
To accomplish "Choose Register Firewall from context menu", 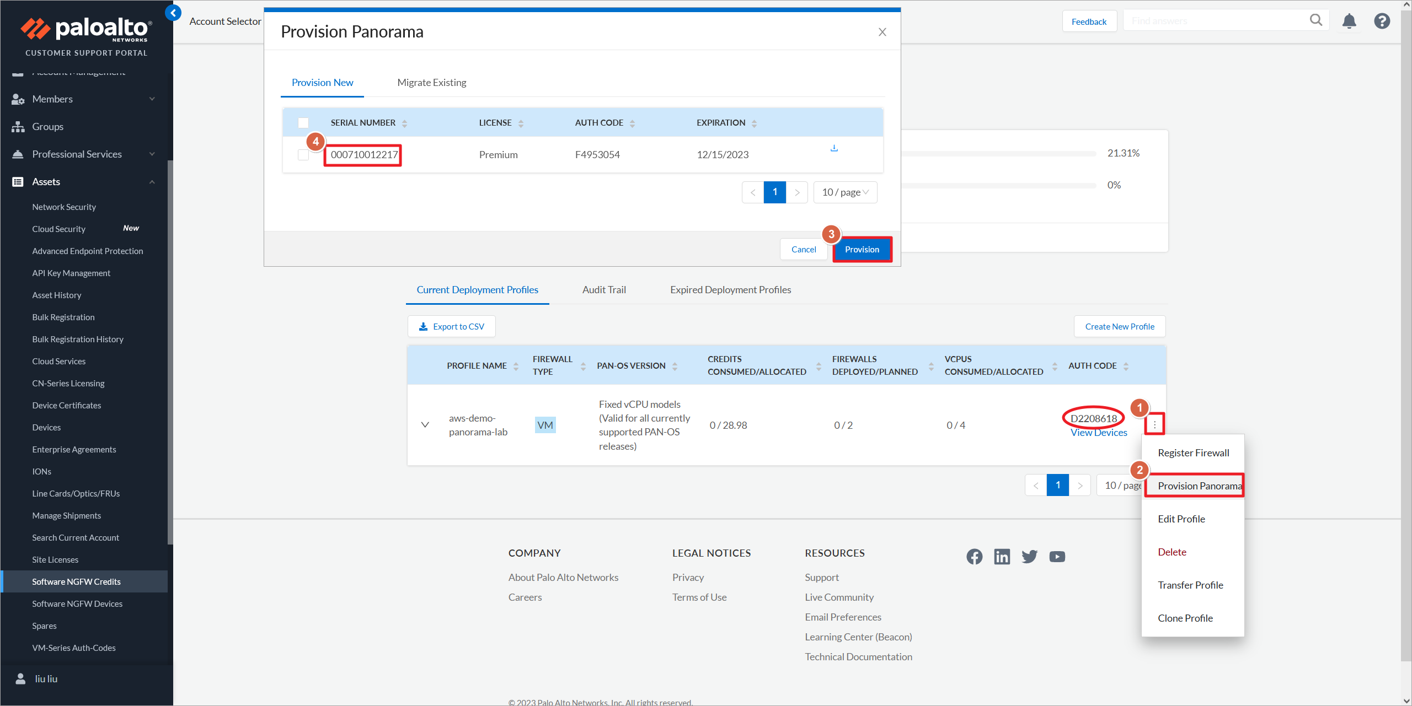I will click(x=1193, y=453).
